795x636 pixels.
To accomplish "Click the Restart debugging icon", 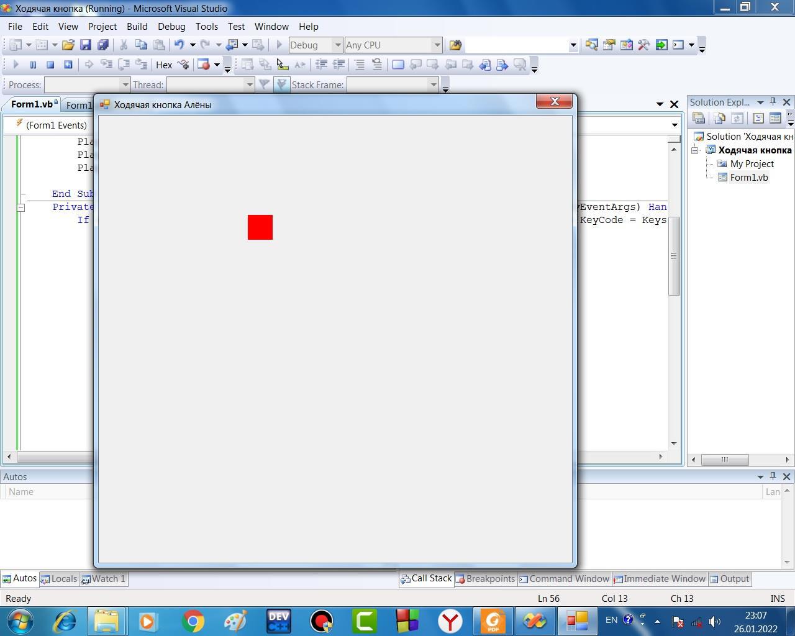I will tap(68, 65).
